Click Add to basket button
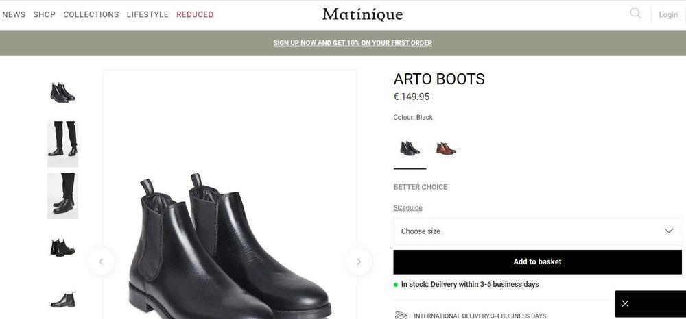 tap(537, 261)
